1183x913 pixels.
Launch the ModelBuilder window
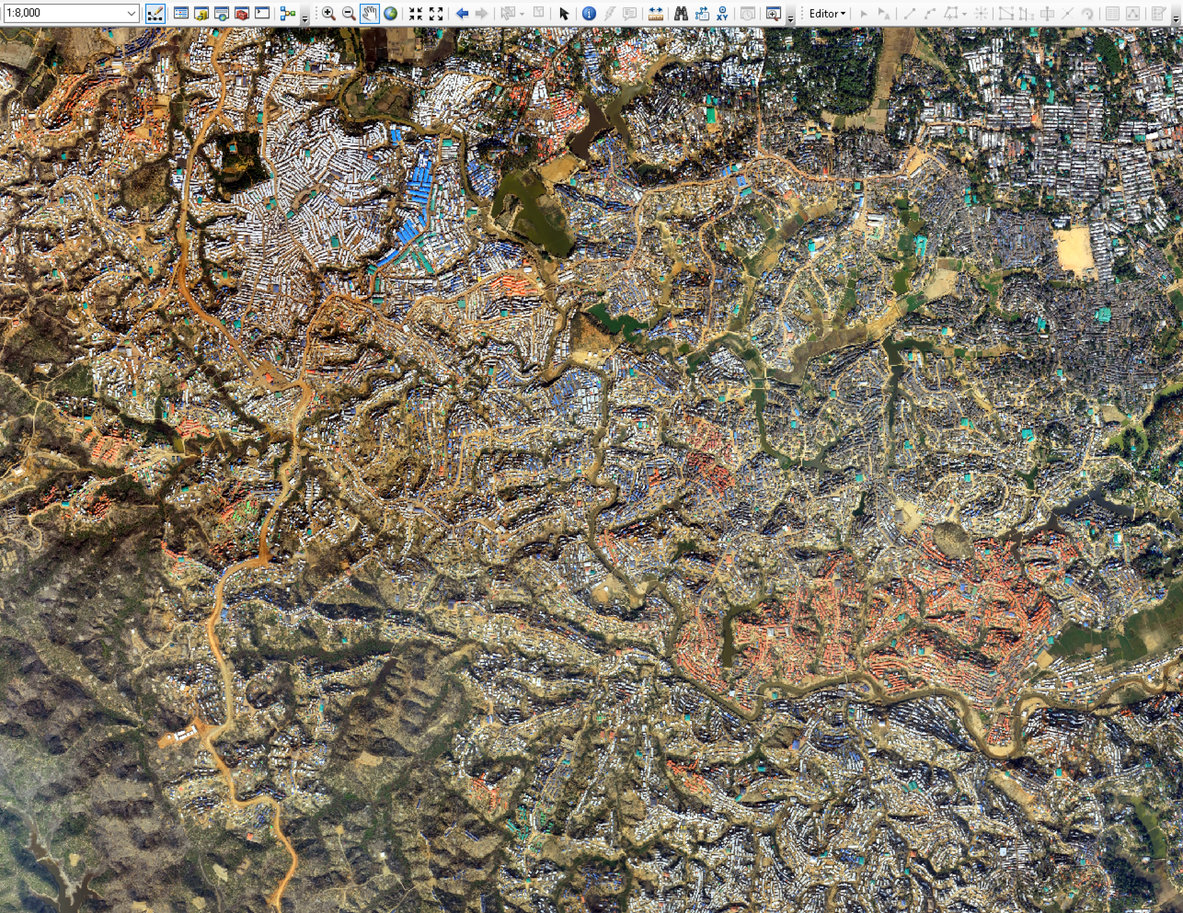288,14
